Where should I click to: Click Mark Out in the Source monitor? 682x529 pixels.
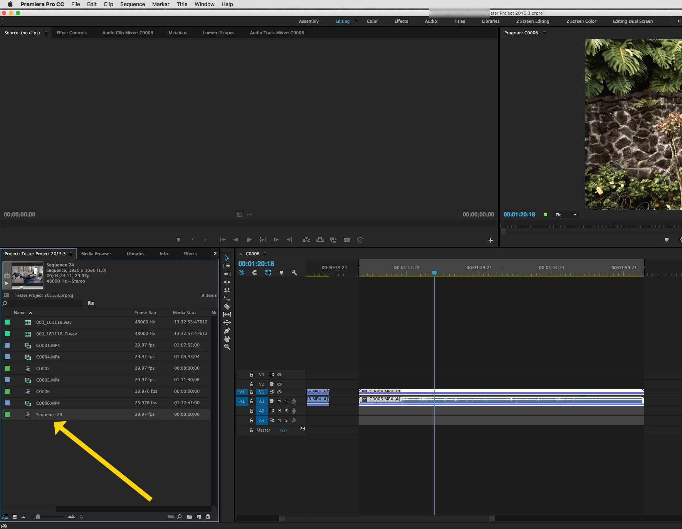point(205,240)
